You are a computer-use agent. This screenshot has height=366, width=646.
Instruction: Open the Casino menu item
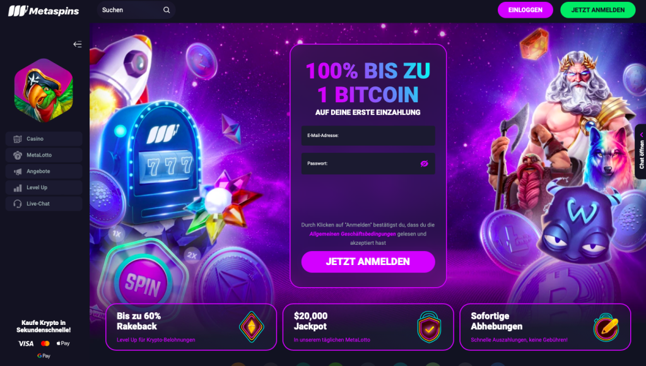(x=44, y=139)
